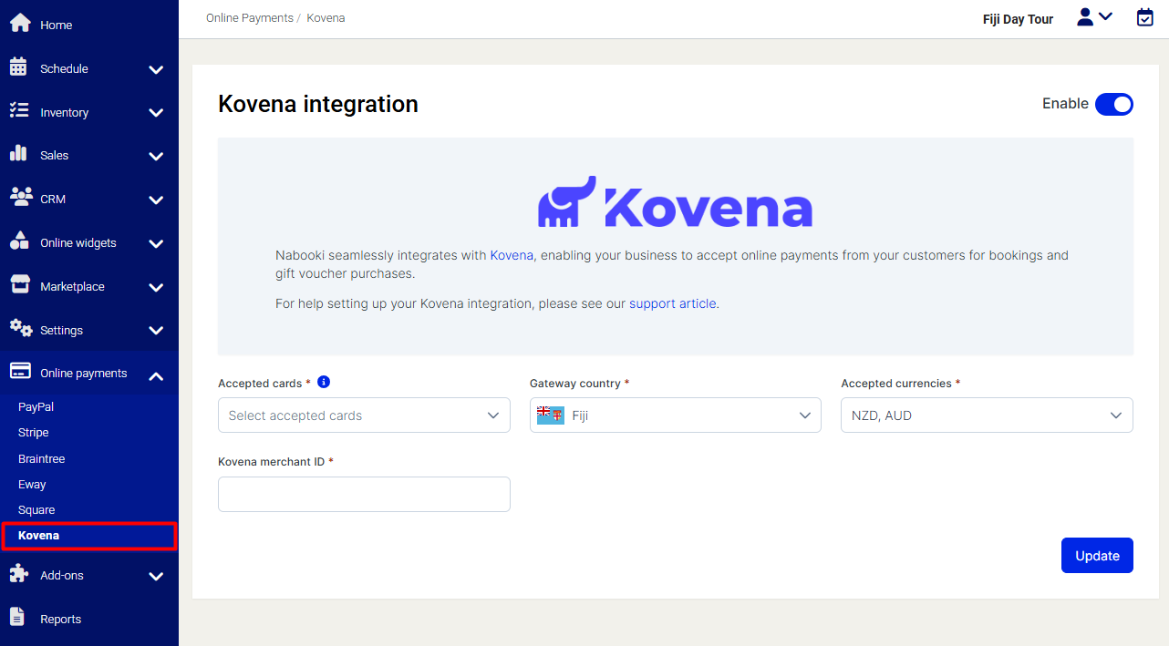Click the Schedule calendar icon
This screenshot has height=646, width=1169.
coord(18,67)
